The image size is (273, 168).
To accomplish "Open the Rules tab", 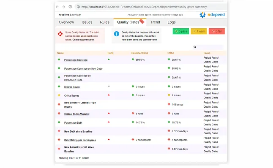I will click(x=104, y=22).
